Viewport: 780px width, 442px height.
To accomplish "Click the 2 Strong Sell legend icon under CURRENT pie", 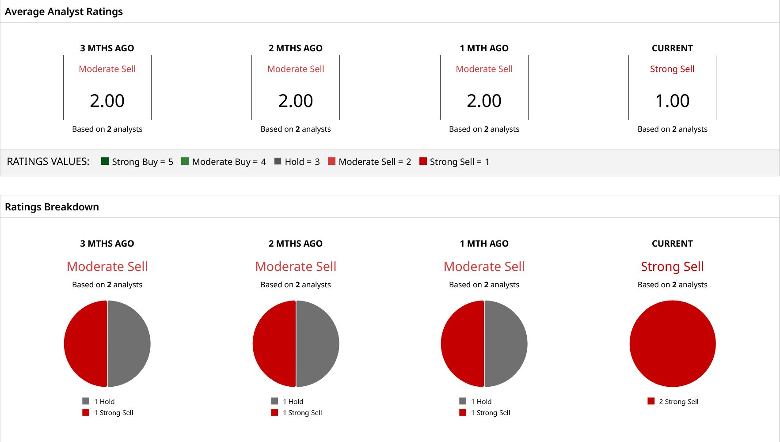I will pos(651,401).
